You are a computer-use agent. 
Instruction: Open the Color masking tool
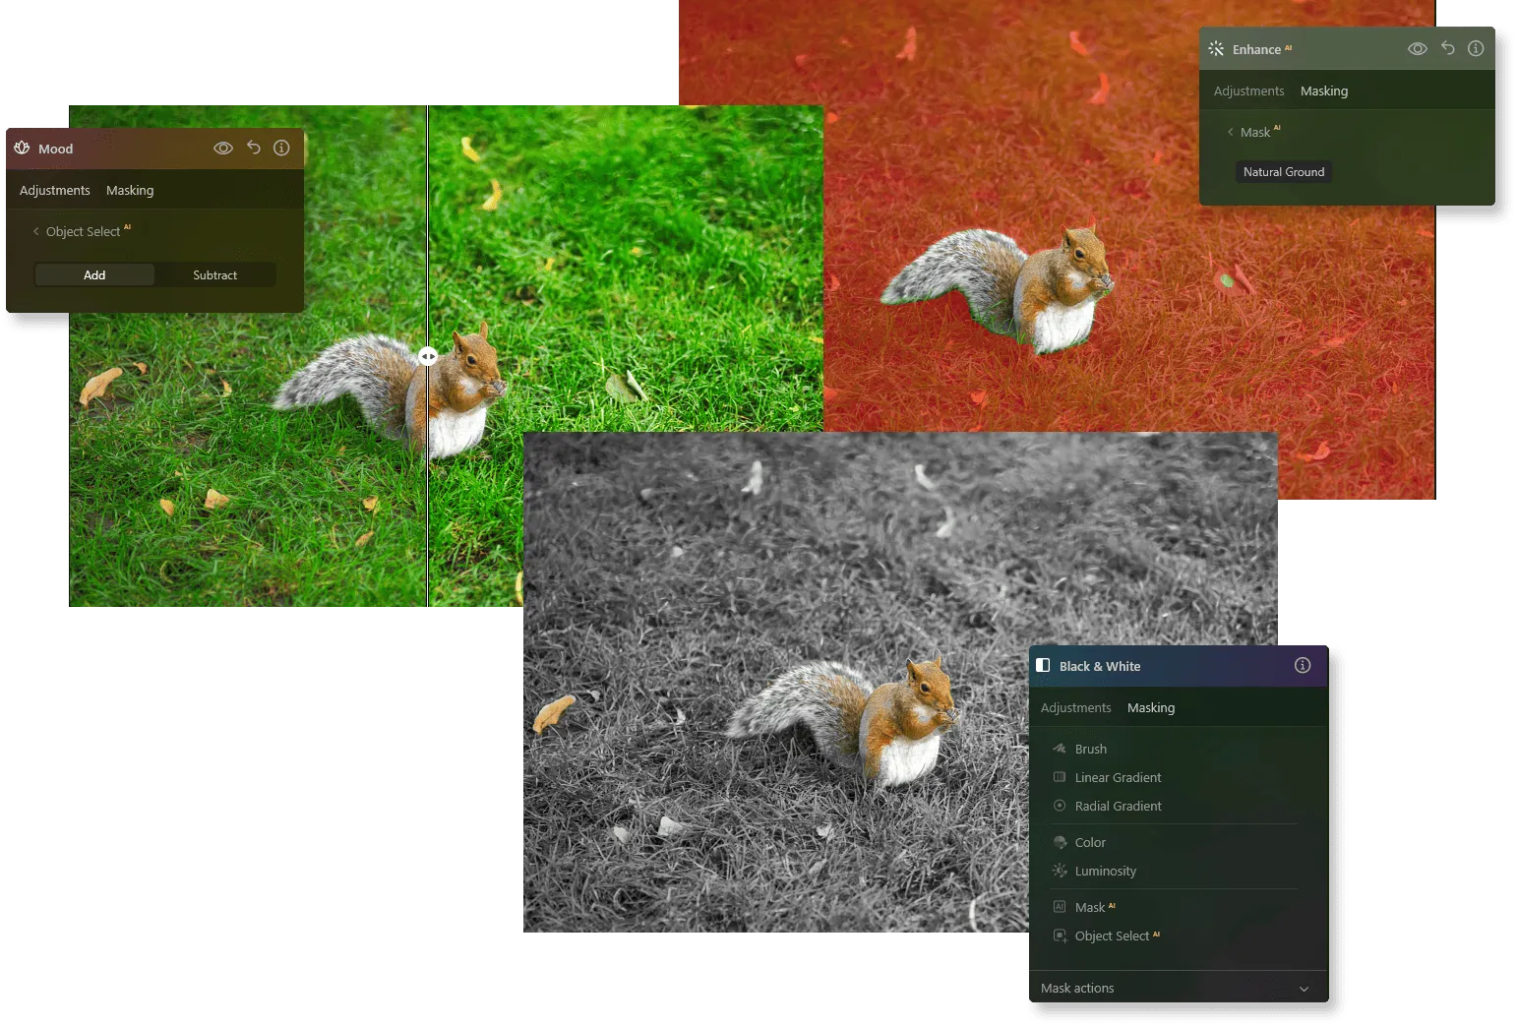tap(1089, 842)
